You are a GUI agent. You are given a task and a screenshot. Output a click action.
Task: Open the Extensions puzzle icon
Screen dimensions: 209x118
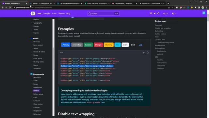(195, 8)
